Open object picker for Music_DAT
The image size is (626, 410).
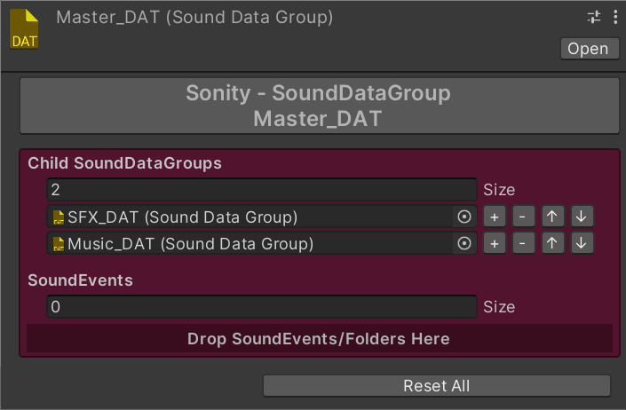pos(464,243)
